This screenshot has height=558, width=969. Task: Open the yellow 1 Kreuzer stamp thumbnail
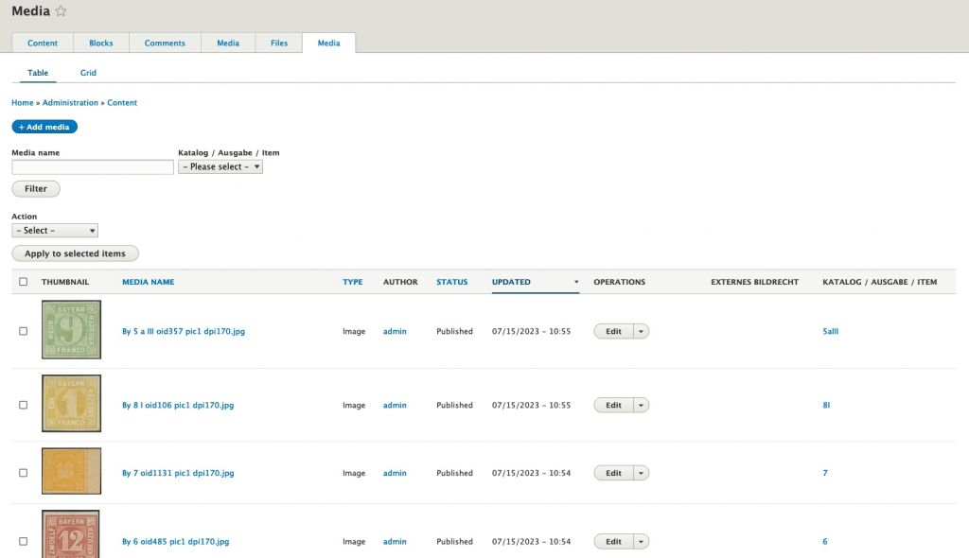pos(71,404)
